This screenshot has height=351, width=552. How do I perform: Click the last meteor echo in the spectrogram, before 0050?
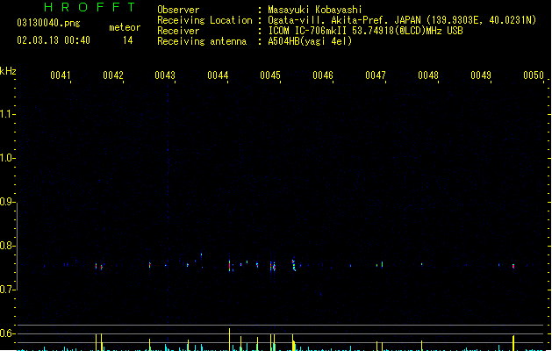[x=513, y=266]
